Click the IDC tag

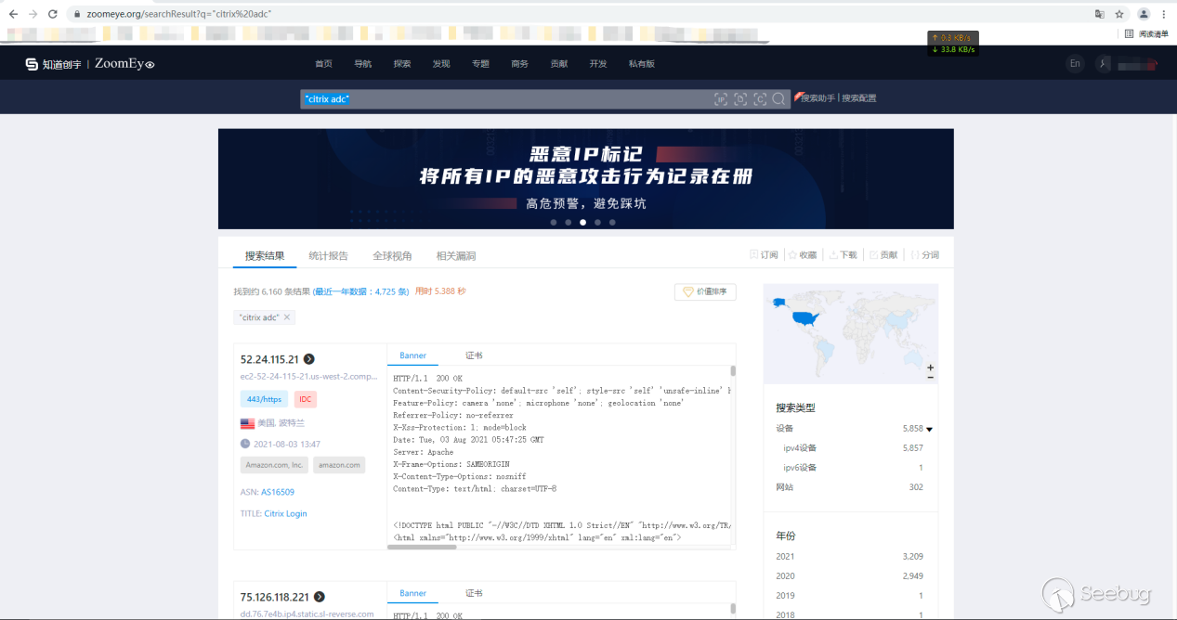point(306,399)
